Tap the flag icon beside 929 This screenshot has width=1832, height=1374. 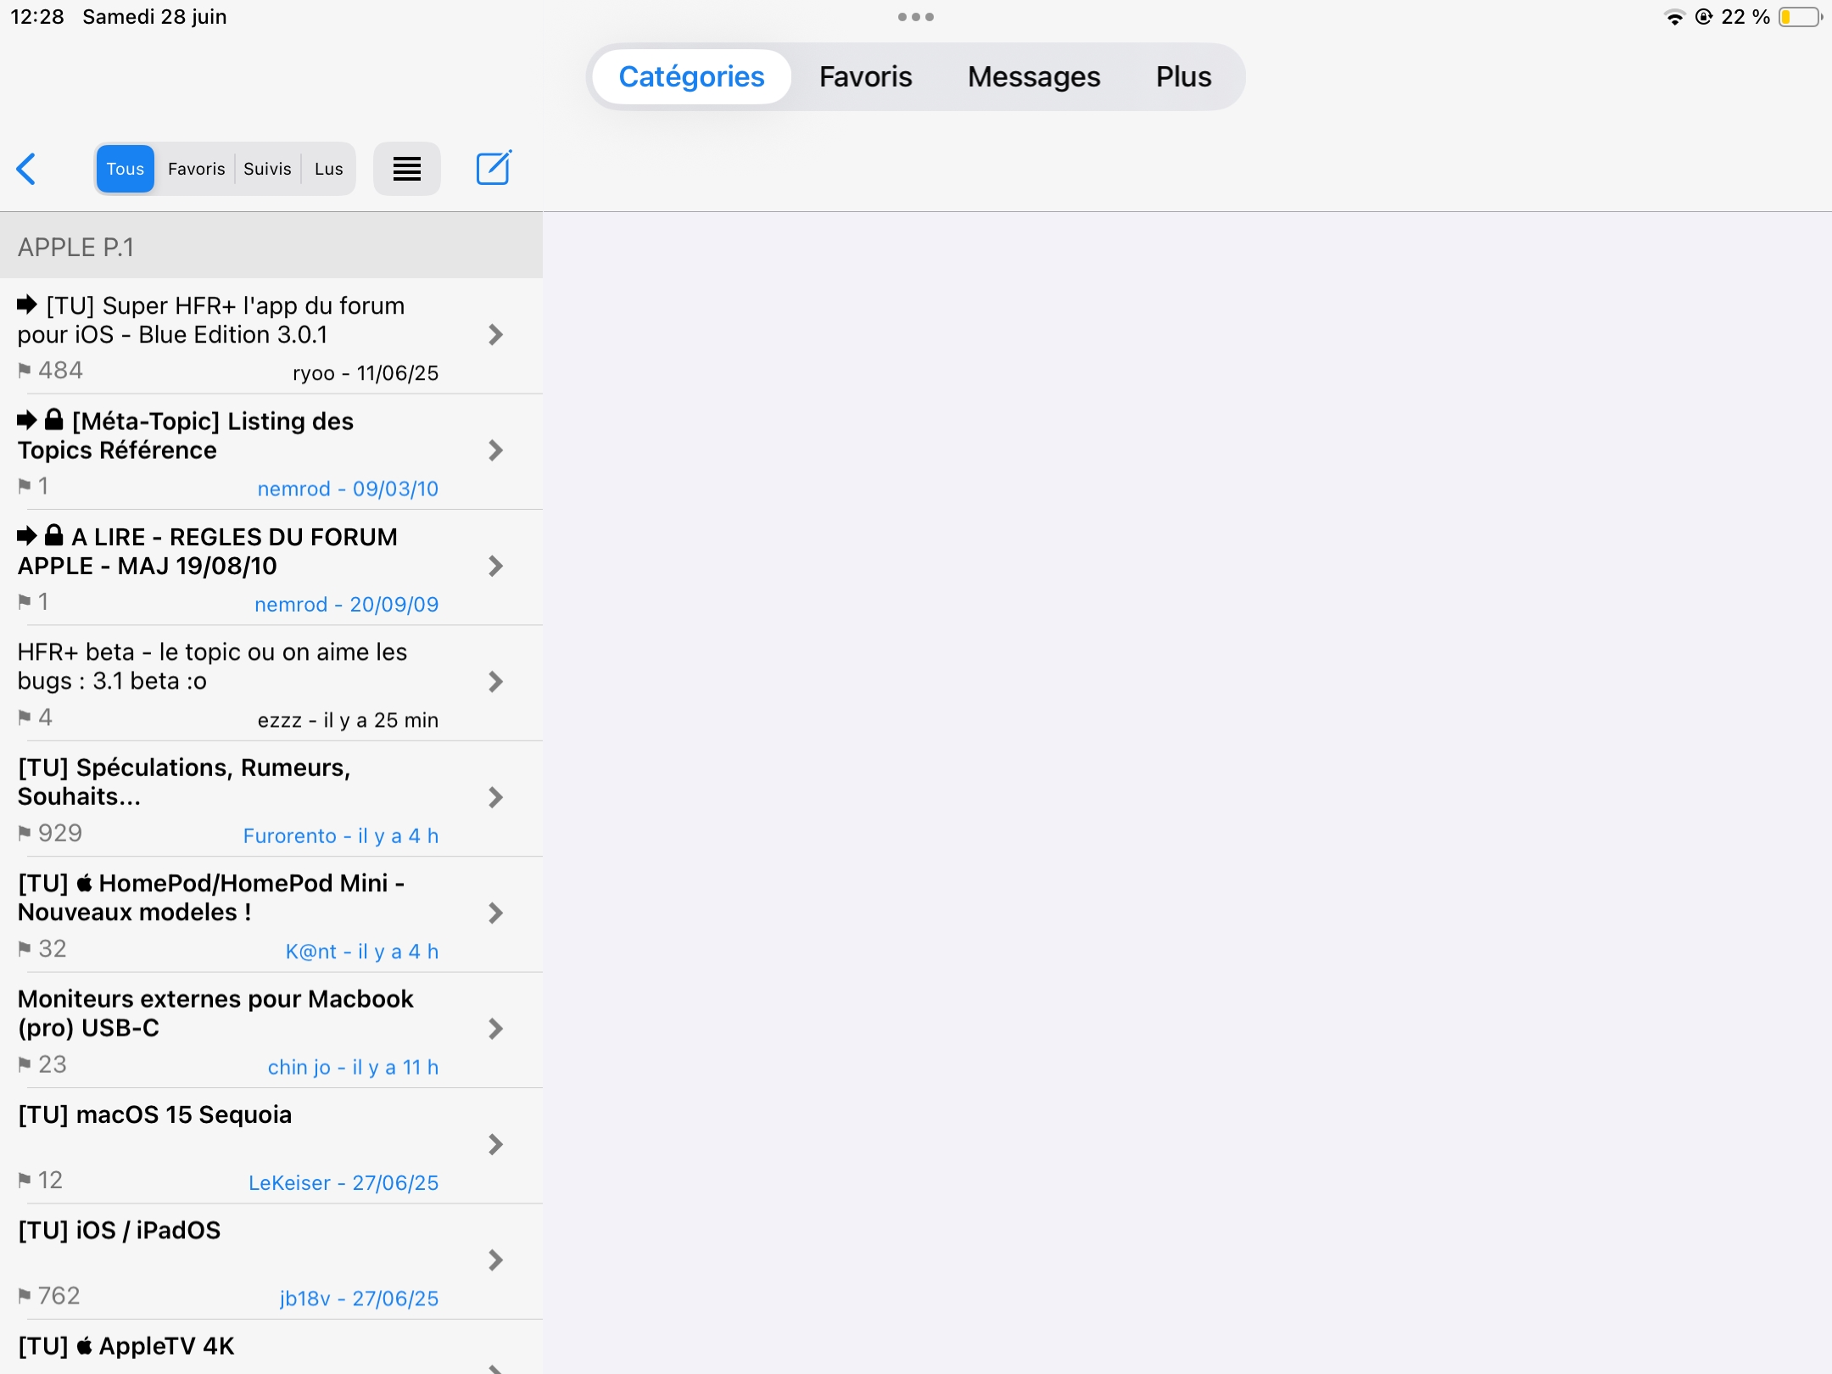click(25, 833)
